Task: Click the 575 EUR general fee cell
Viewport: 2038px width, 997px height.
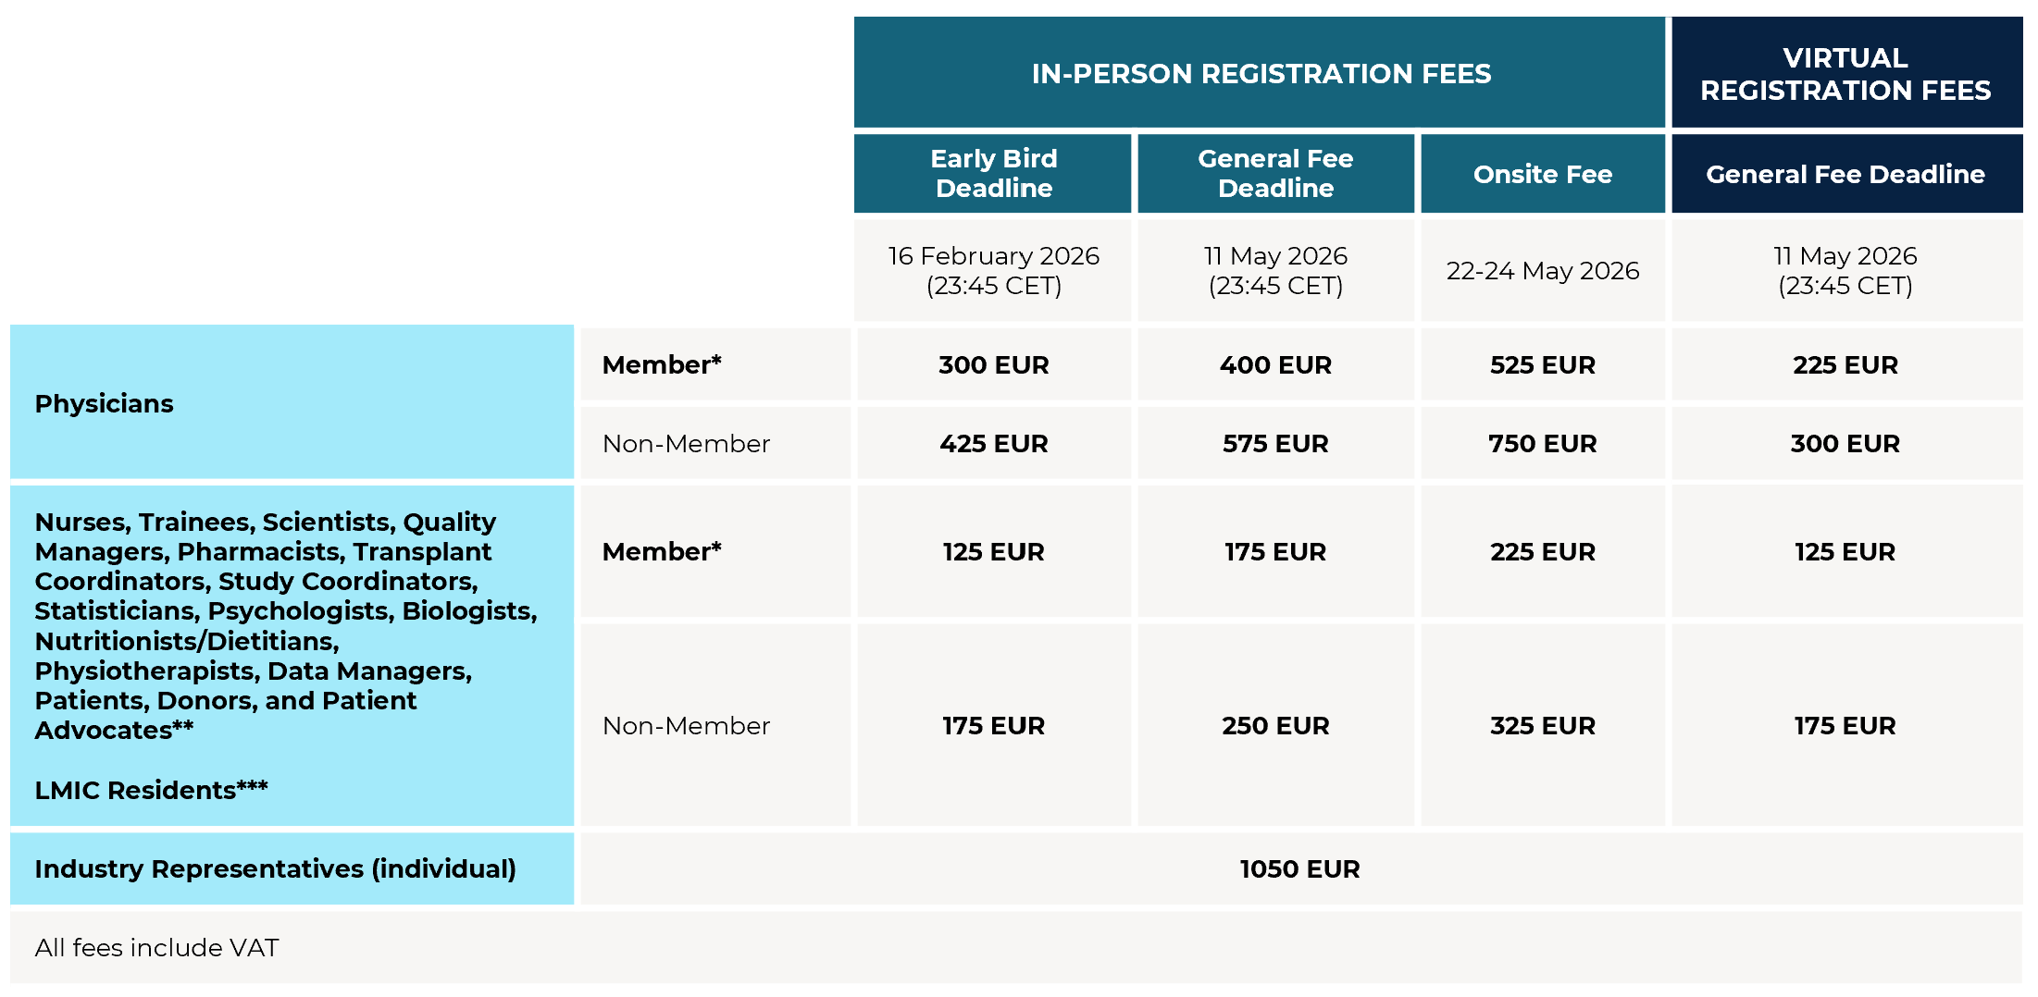Action: coord(1275,443)
